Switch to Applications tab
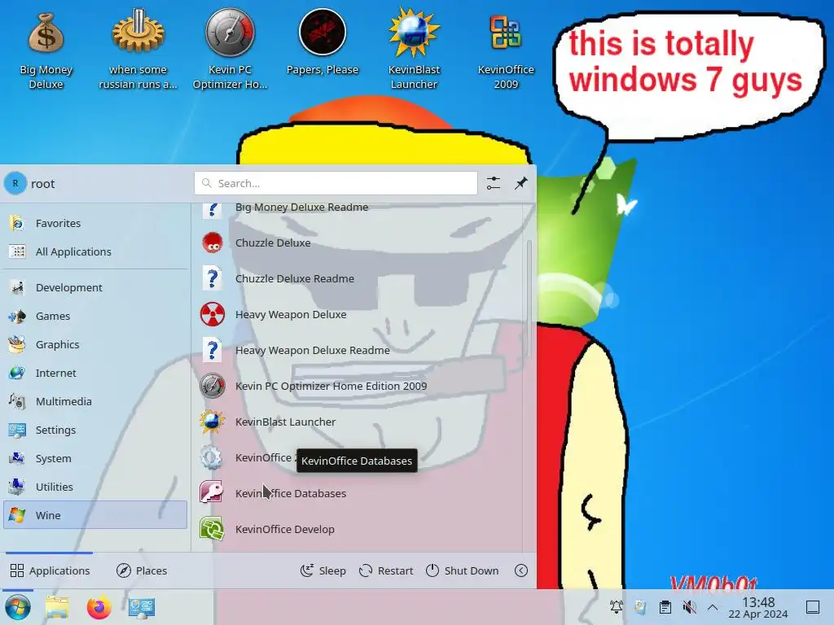The image size is (834, 625). click(50, 570)
